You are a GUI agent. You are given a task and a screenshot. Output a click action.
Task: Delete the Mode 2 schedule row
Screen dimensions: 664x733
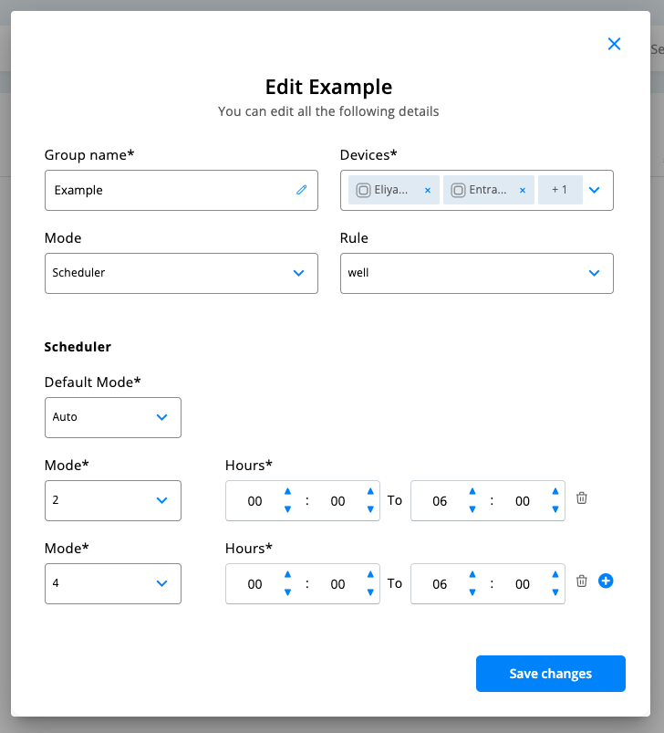coord(582,498)
